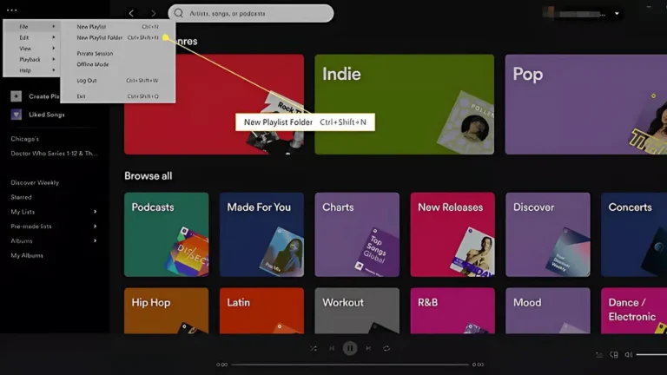Open the Charts category card
This screenshot has width=667, height=375.
[x=357, y=234]
